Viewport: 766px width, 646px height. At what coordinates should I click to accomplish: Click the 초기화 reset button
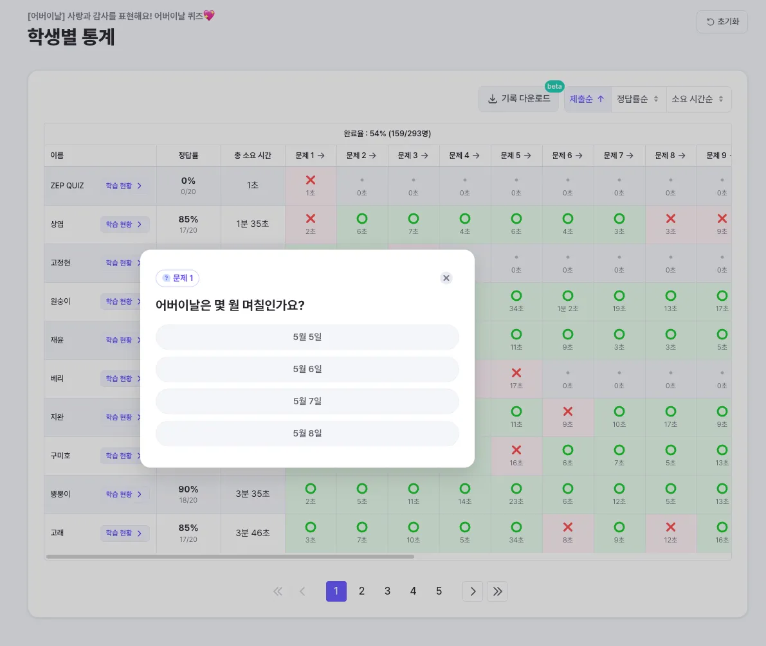(722, 22)
